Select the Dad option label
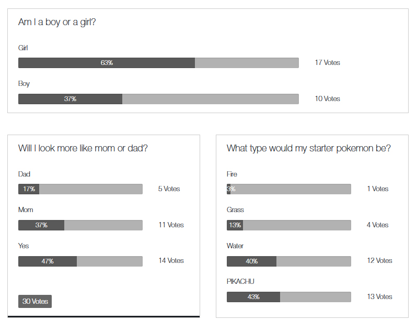This screenshot has height=331, width=417. 25,174
